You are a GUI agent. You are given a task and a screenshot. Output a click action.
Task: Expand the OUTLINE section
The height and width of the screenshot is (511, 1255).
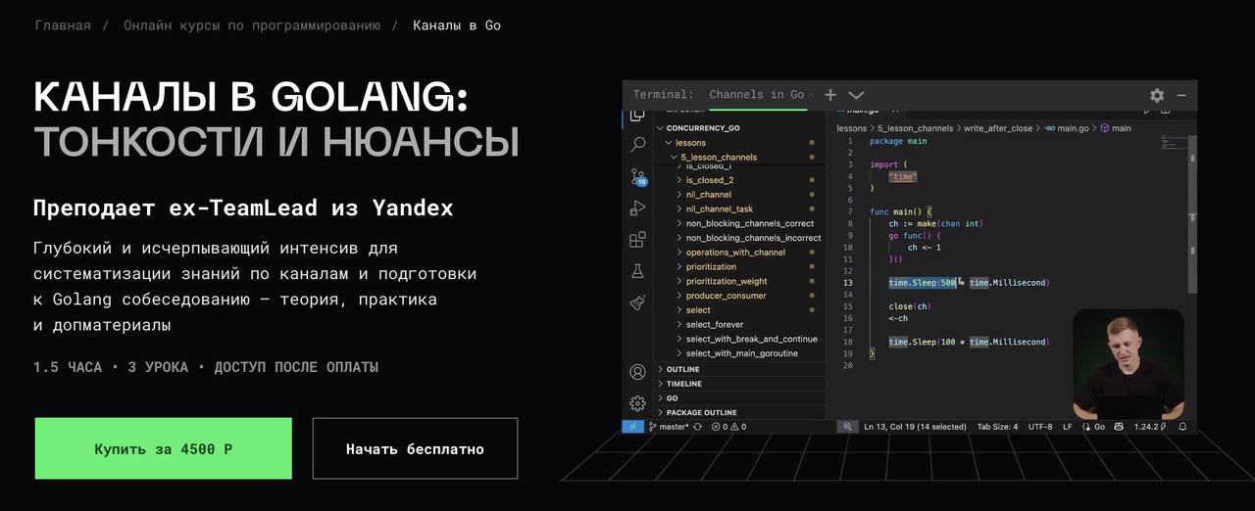point(683,369)
